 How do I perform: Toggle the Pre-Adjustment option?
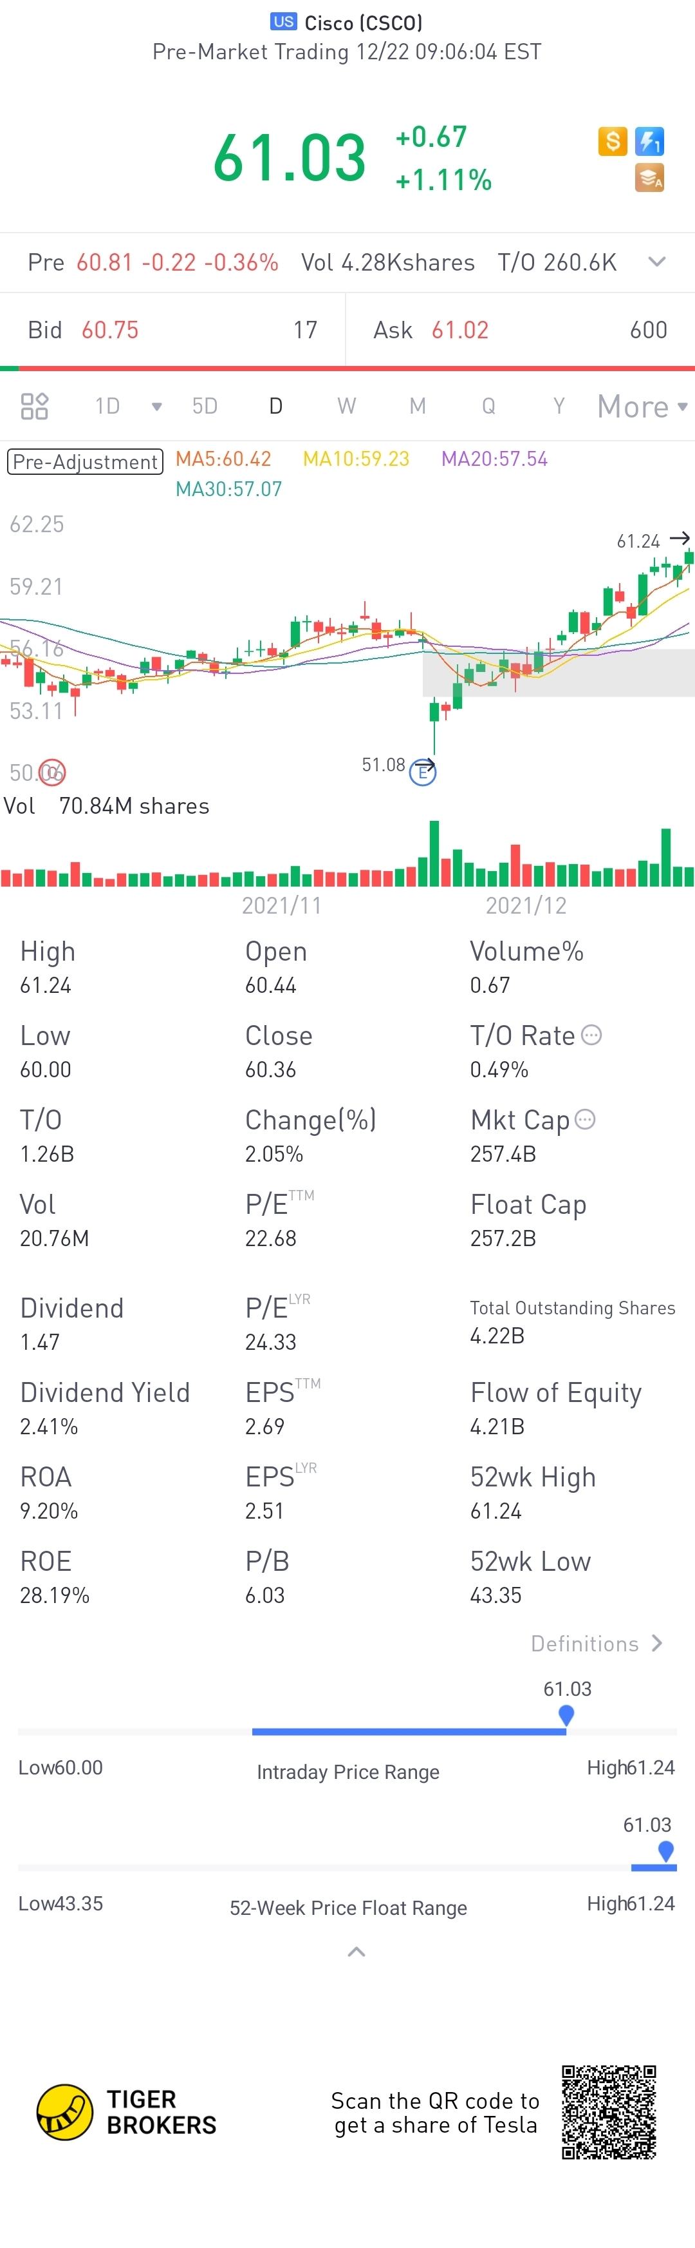[x=86, y=461]
